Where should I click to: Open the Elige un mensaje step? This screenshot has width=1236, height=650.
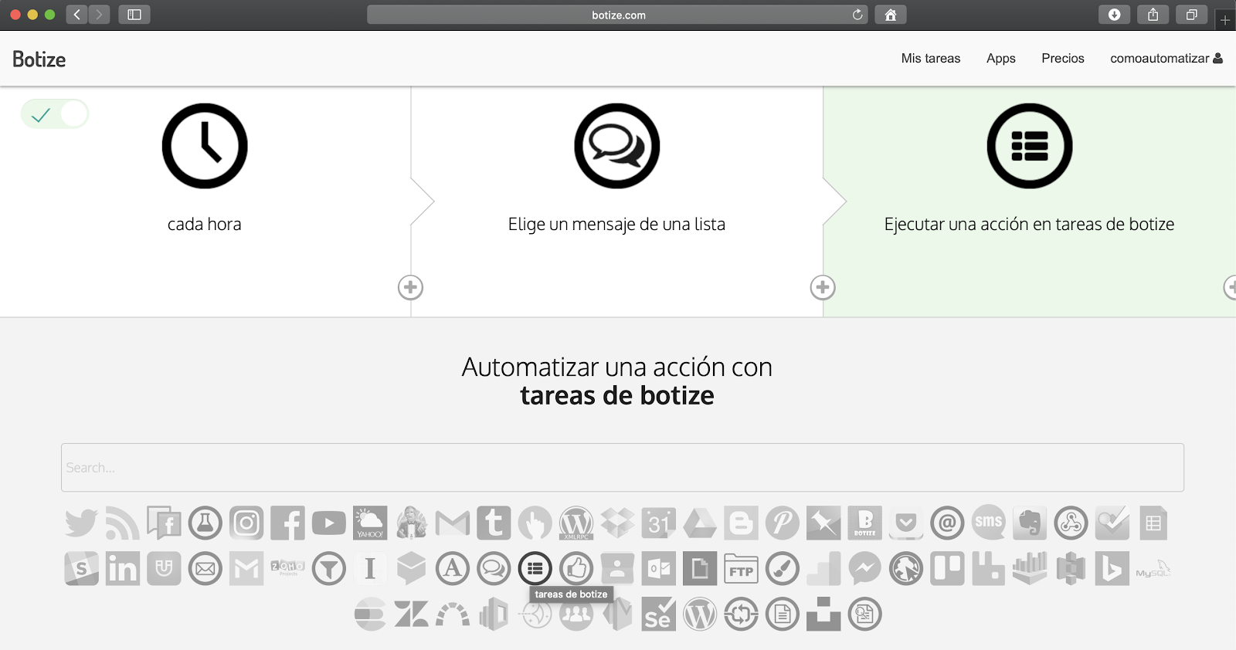(x=616, y=146)
